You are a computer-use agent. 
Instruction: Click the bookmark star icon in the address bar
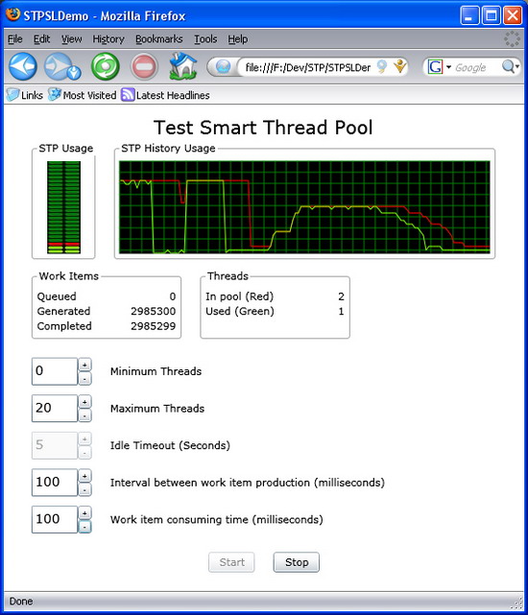381,66
